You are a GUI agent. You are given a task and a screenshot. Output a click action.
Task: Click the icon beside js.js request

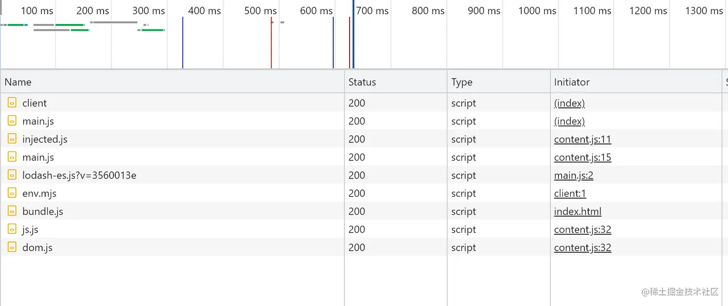click(x=12, y=229)
